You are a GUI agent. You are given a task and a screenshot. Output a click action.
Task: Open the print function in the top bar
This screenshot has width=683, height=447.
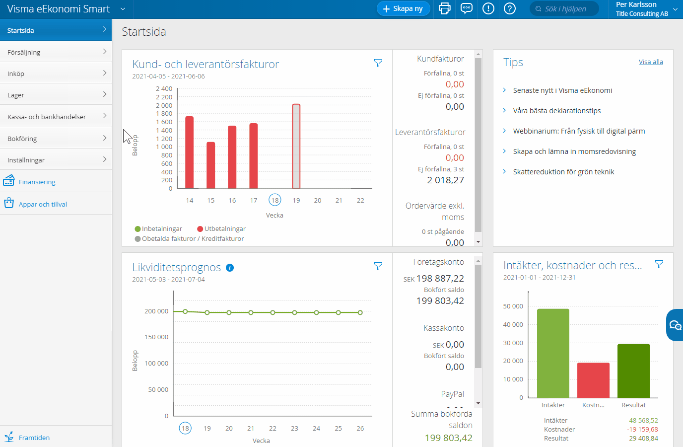[444, 8]
